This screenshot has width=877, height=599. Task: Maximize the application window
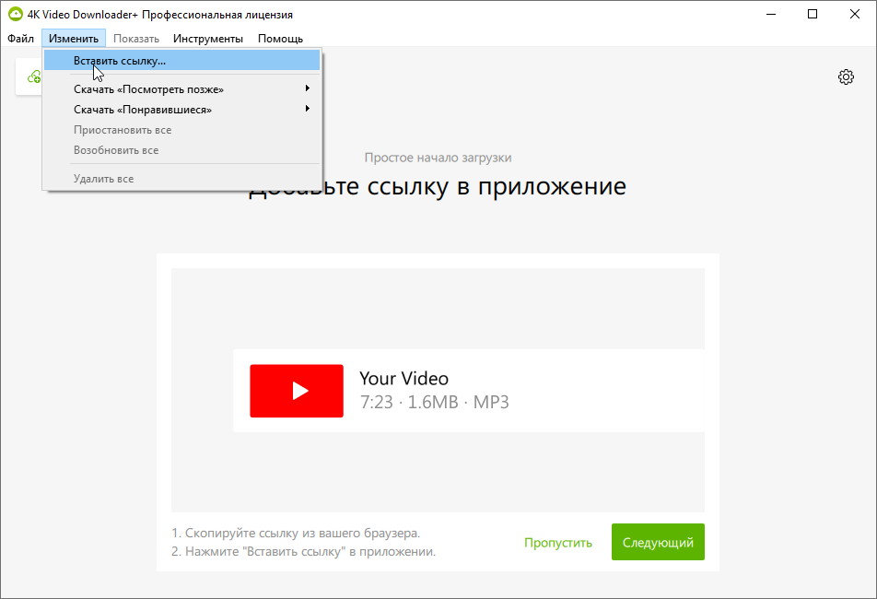tap(813, 14)
